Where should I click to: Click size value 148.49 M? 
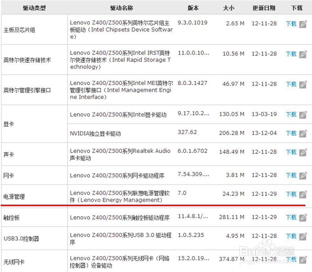click(232, 152)
